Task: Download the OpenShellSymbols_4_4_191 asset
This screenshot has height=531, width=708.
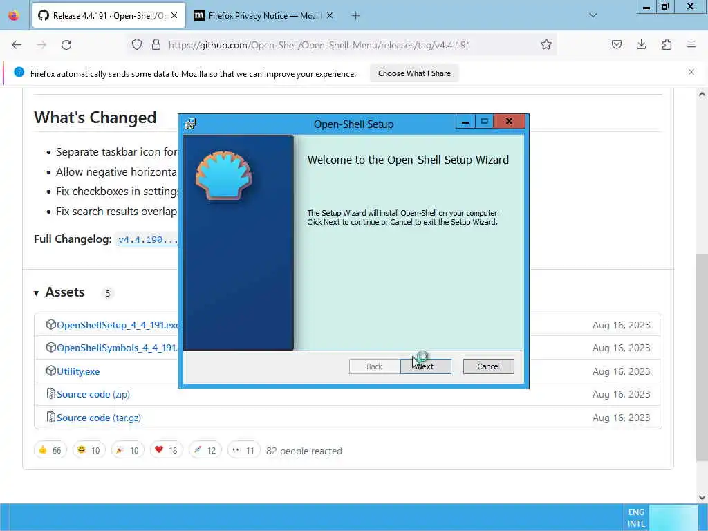Action: click(x=118, y=348)
